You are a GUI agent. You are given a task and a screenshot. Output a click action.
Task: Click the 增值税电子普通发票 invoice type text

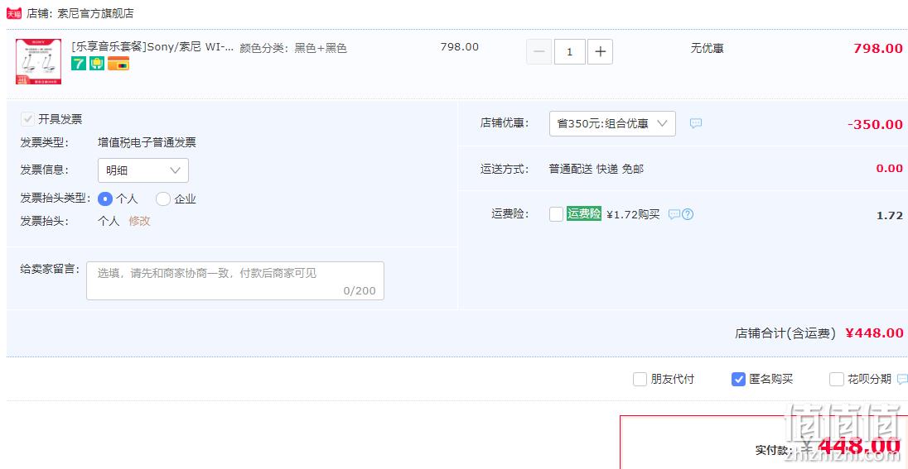click(147, 142)
